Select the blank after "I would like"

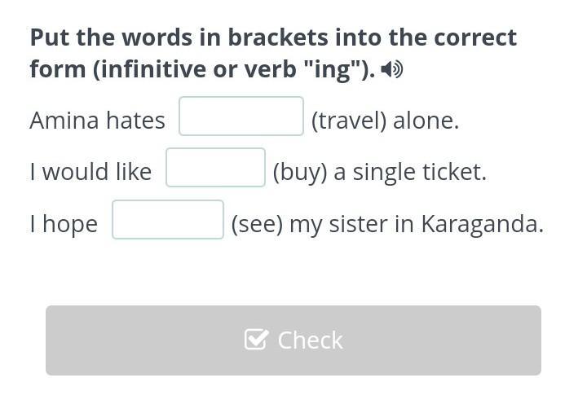click(216, 168)
